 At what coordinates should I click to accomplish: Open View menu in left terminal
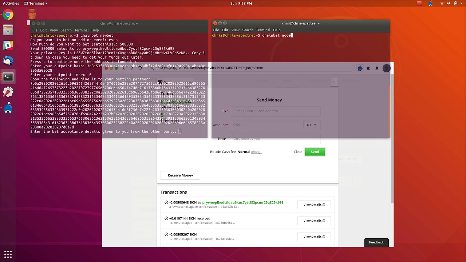click(x=54, y=30)
